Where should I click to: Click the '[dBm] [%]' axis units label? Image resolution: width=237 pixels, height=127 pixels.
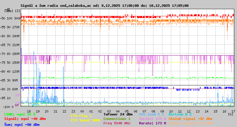pos(12,11)
